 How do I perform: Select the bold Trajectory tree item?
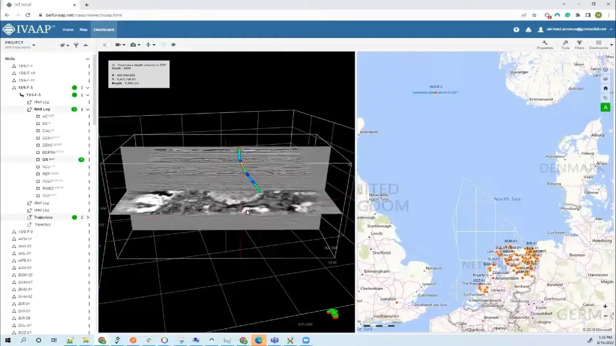(x=43, y=217)
